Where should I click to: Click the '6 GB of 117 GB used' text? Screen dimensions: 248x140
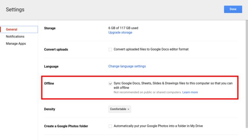[123, 28]
